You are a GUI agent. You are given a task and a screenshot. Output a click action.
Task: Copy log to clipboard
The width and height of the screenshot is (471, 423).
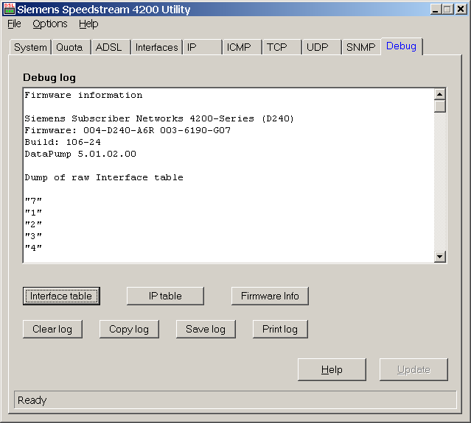129,329
